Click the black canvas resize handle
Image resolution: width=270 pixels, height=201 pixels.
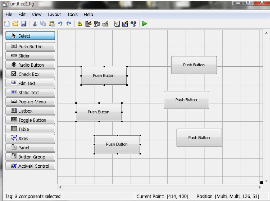tap(262, 183)
